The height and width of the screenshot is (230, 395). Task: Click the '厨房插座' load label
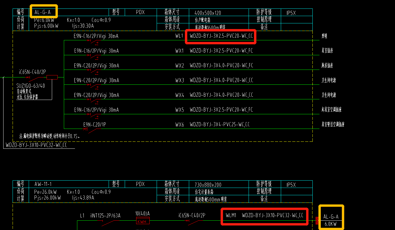pyautogui.click(x=327, y=66)
